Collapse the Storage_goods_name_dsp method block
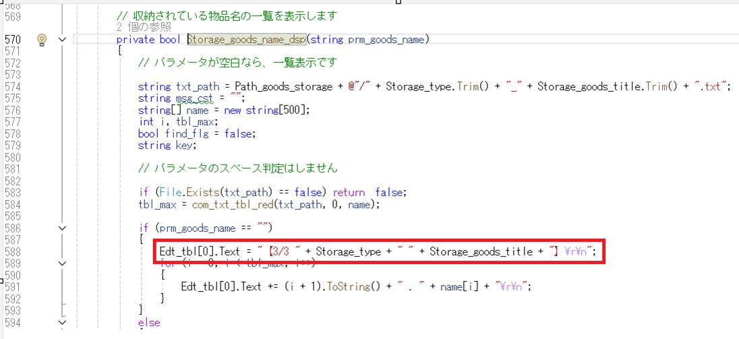Viewport: 739px width, 339px height. coord(63,40)
